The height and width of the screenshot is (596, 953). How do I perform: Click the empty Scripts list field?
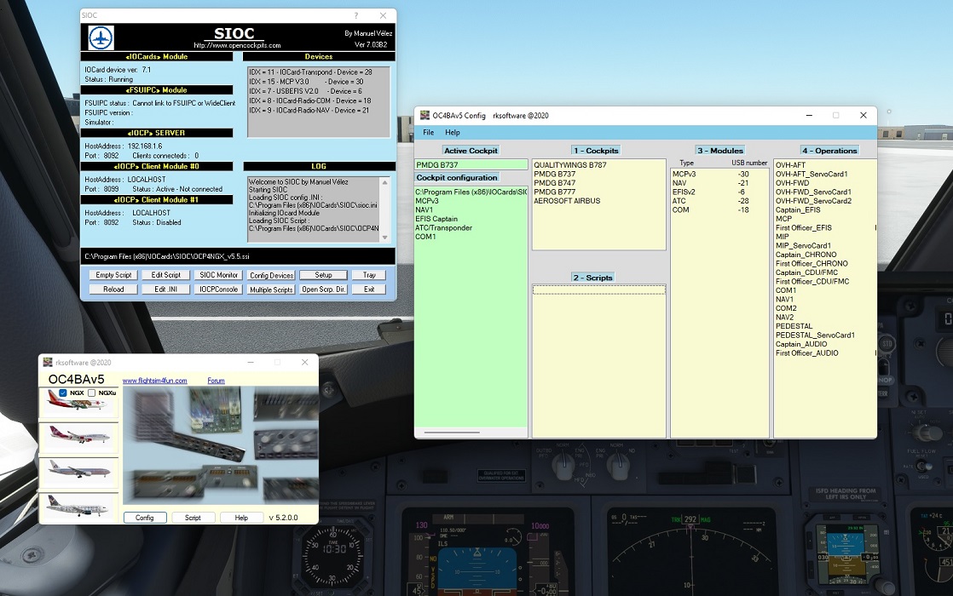pyautogui.click(x=598, y=290)
